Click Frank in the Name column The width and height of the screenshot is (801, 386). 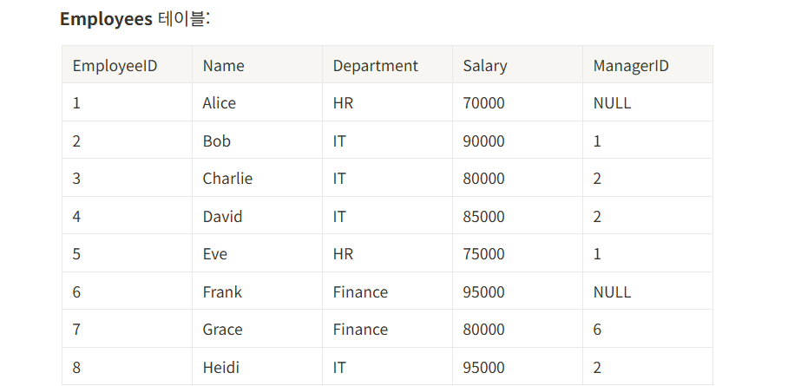click(222, 292)
